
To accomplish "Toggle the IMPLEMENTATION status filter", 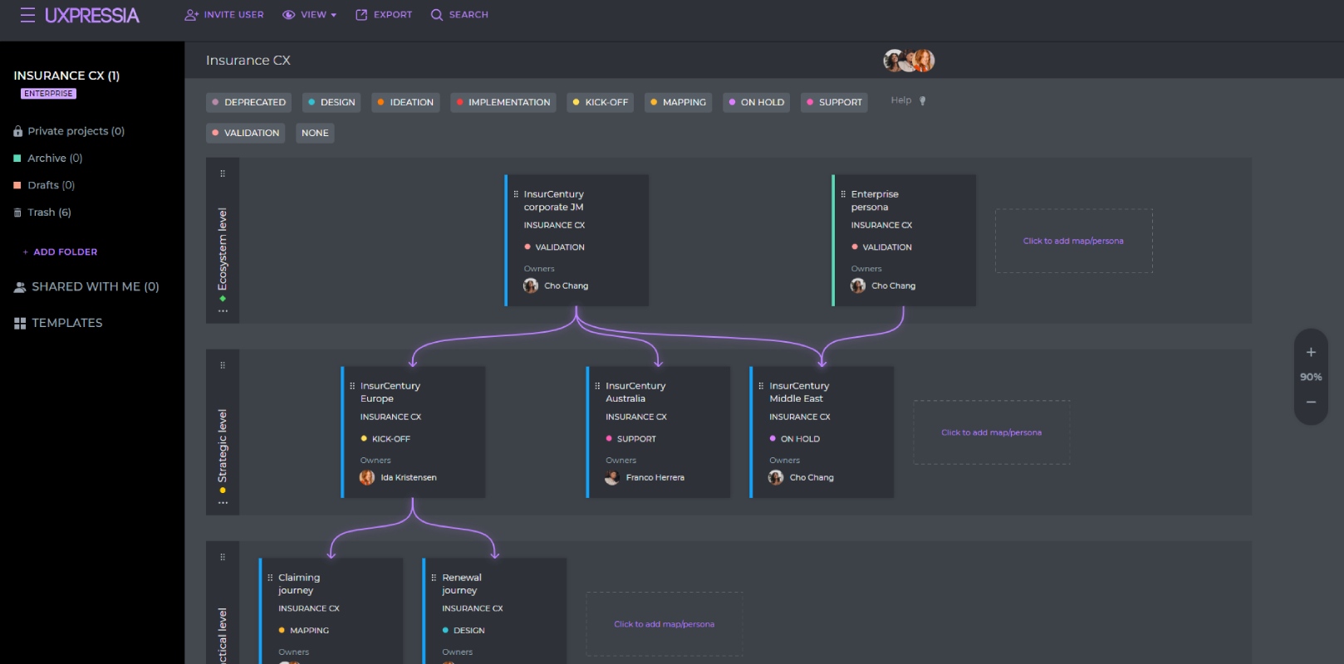I will pyautogui.click(x=503, y=102).
